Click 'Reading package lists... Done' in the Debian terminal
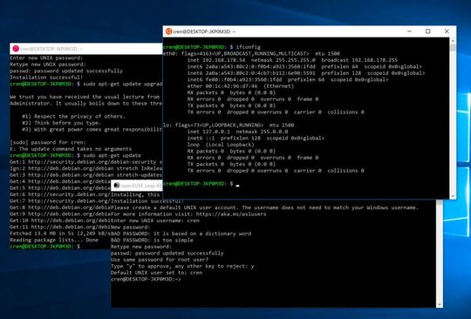The image size is (471, 319). [x=54, y=240]
